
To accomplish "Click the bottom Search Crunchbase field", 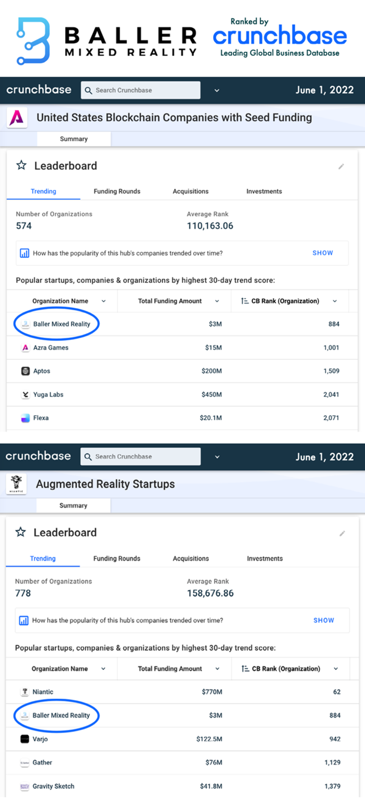I will pyautogui.click(x=141, y=457).
